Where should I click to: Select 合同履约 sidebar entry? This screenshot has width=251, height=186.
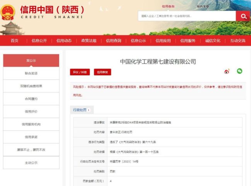[x=31, y=99]
